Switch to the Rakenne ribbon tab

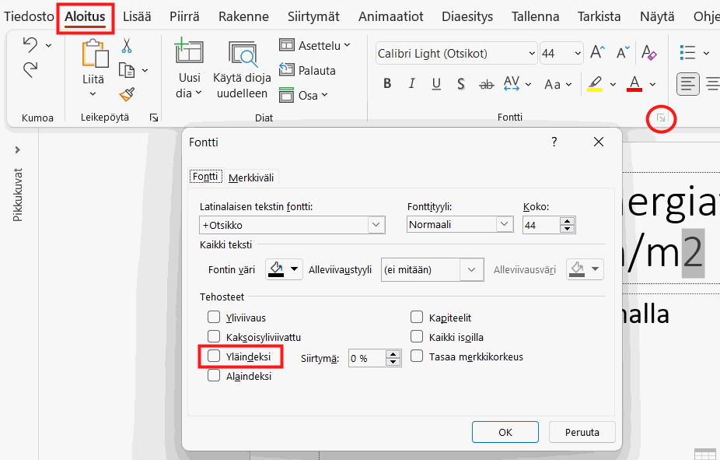244,16
